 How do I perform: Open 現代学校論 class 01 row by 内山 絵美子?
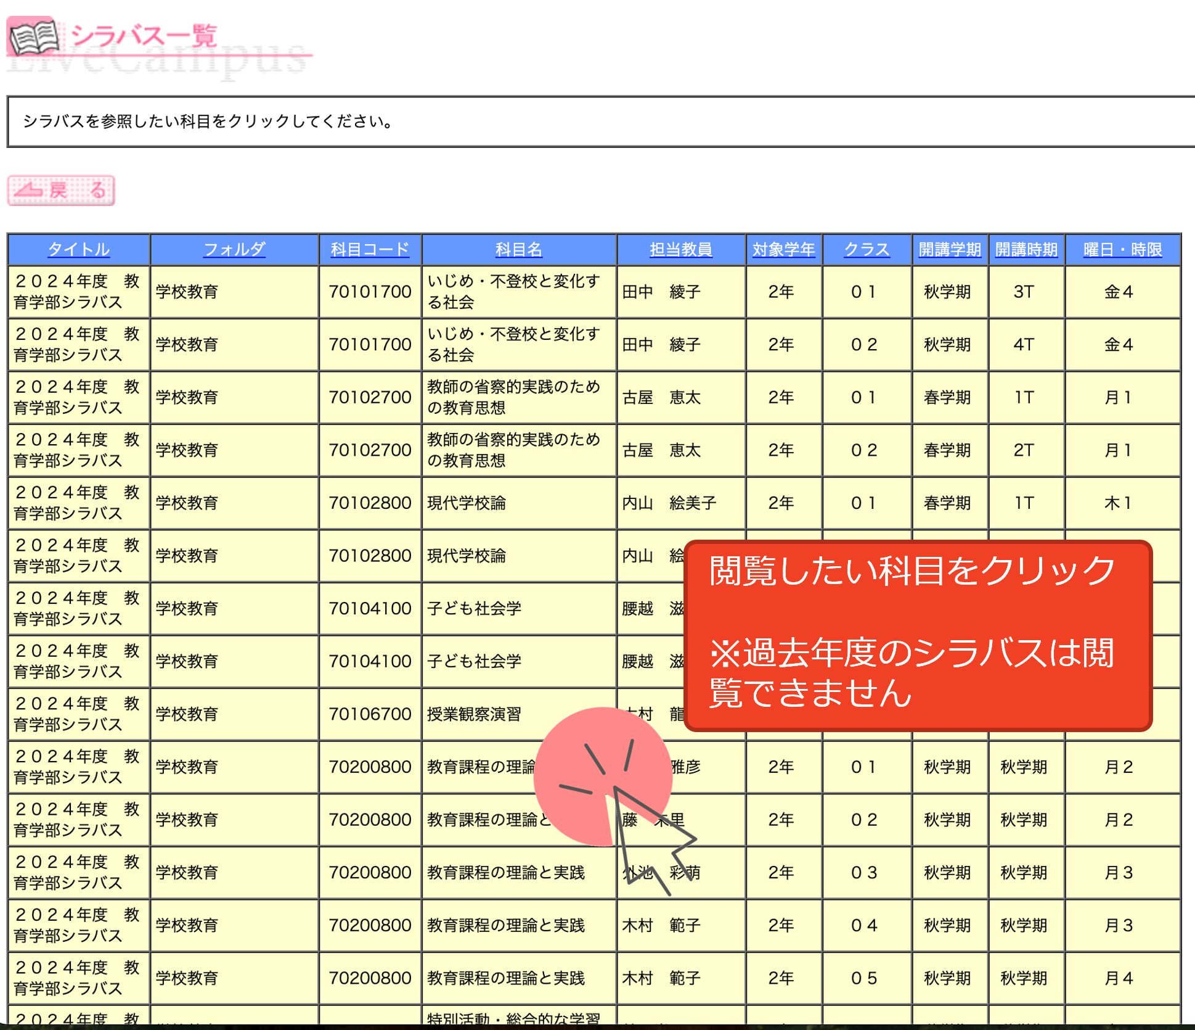coord(467,503)
